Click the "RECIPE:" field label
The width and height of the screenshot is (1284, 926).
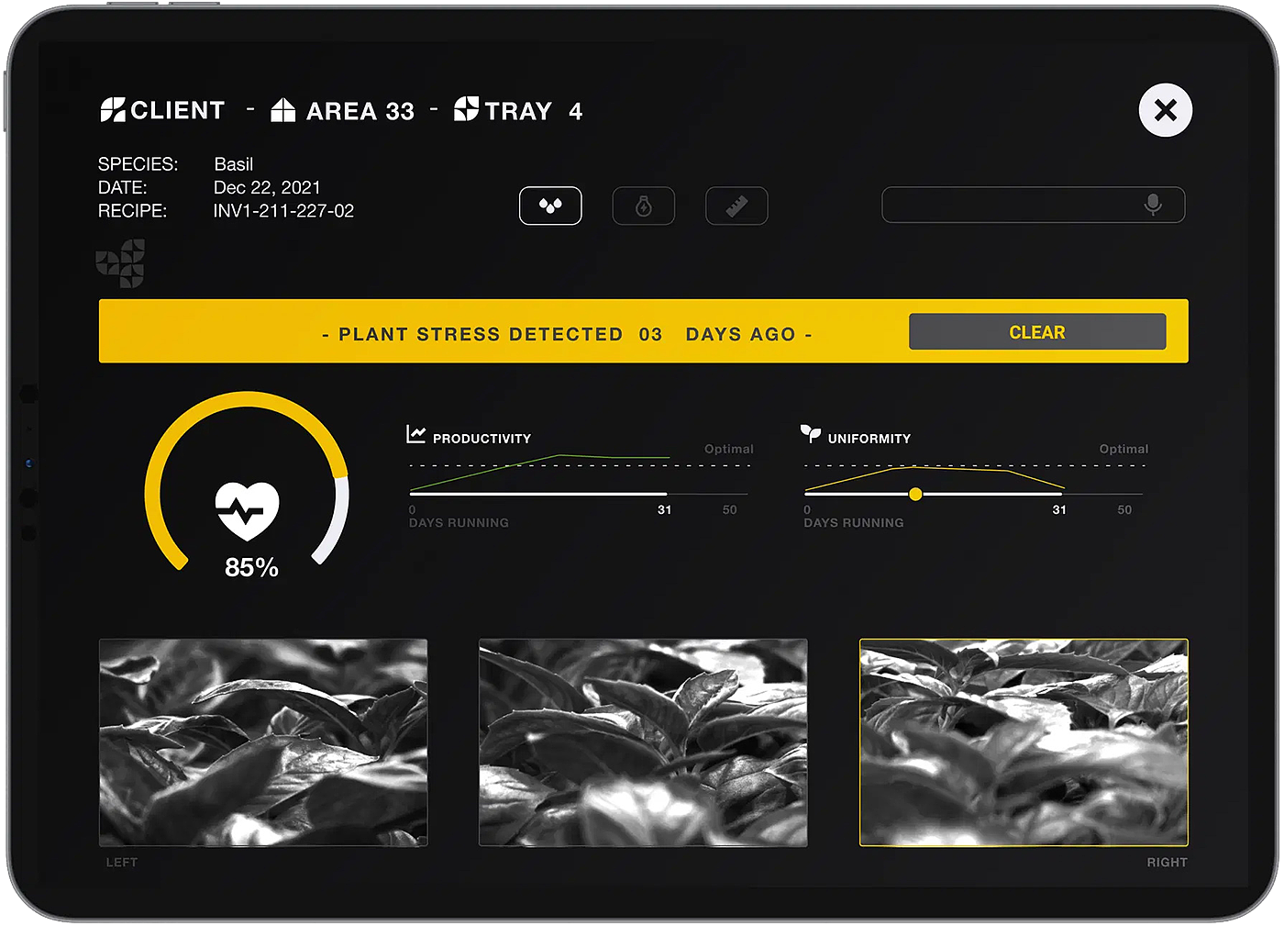tap(133, 211)
